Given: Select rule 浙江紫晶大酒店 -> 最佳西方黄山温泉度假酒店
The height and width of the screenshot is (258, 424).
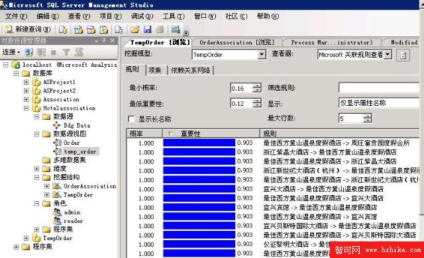Looking at the screenshot, I should point(330,152).
